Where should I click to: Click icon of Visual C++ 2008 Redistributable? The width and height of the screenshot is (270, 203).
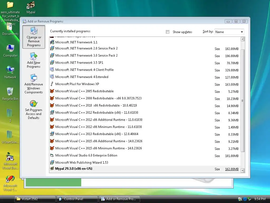pyautogui.click(x=52, y=98)
